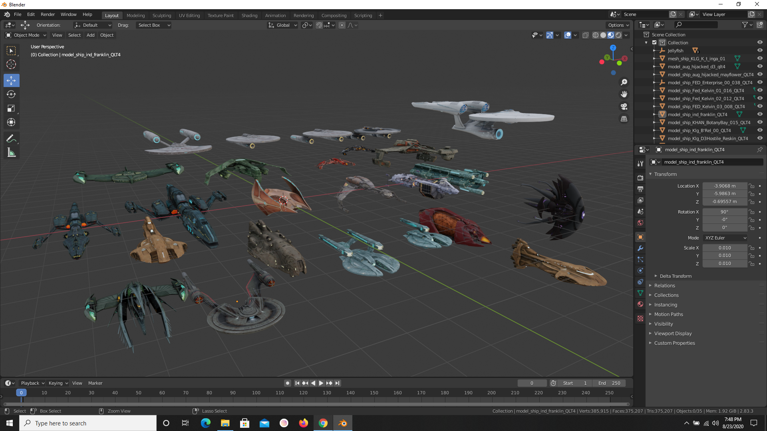Hide model_ship_ind_franklin_QLT4 via eye icon
The width and height of the screenshot is (767, 431).
click(x=760, y=115)
